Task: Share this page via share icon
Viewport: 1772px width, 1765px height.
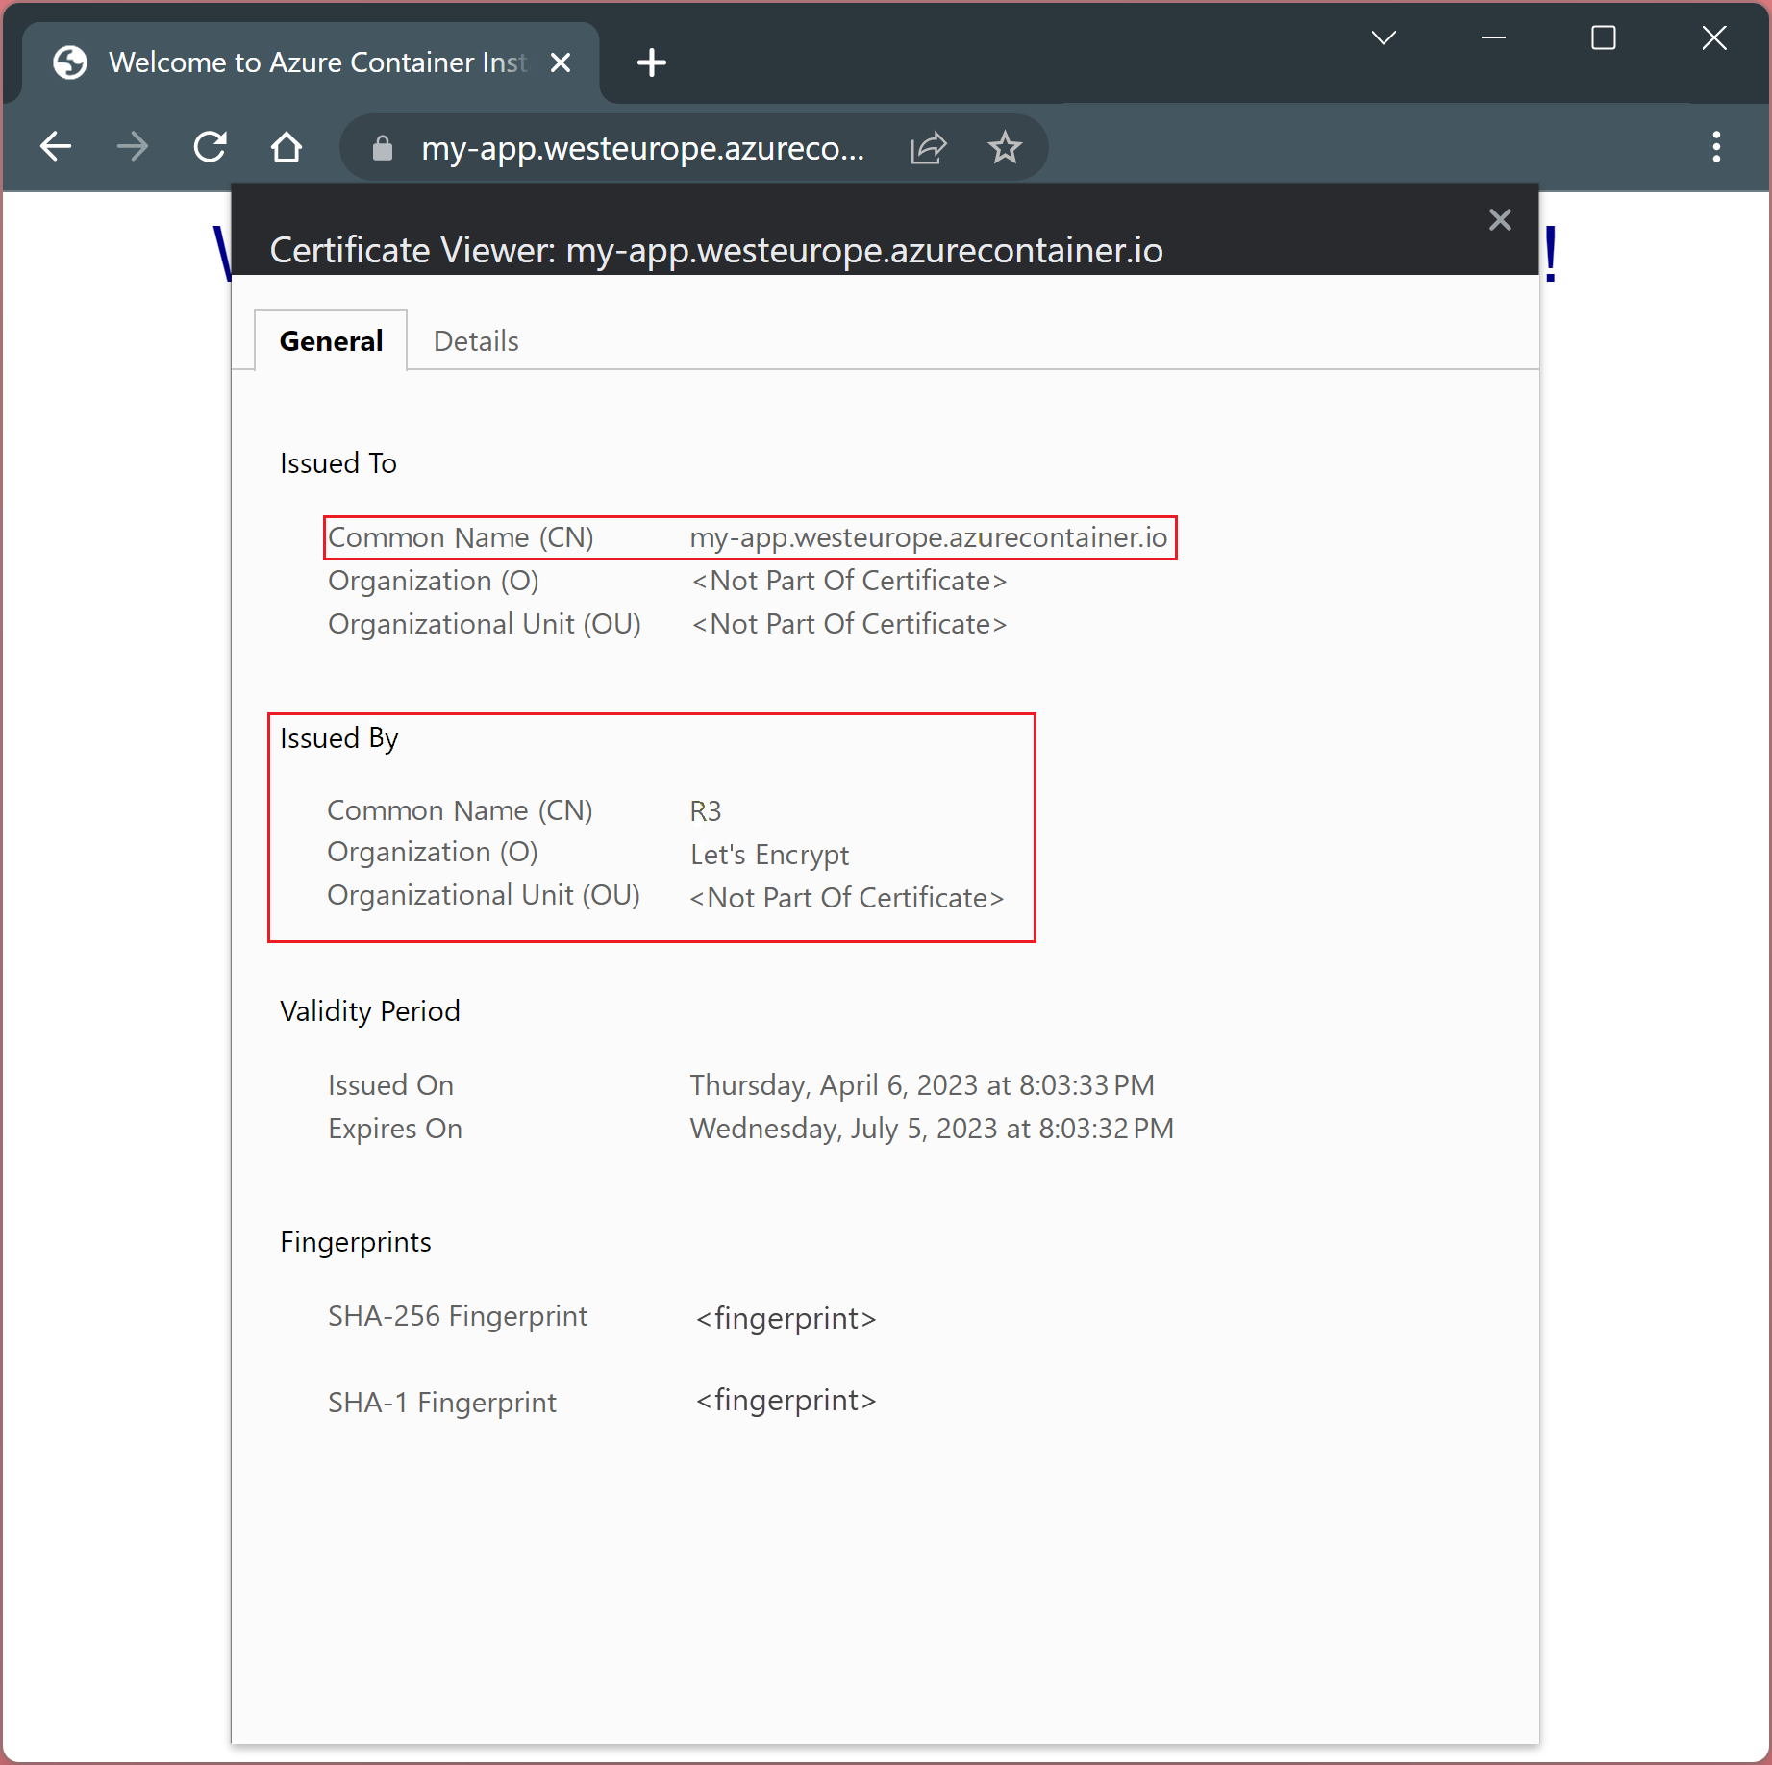Action: (x=929, y=148)
